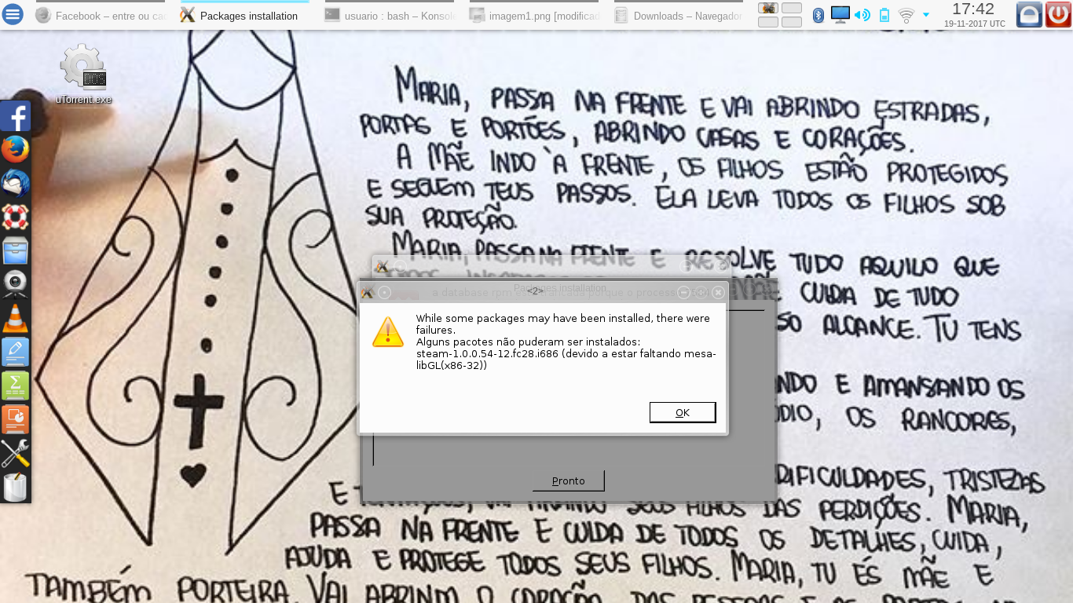Select the fourth virtual desktop in pager
1073x603 pixels.
792,22
